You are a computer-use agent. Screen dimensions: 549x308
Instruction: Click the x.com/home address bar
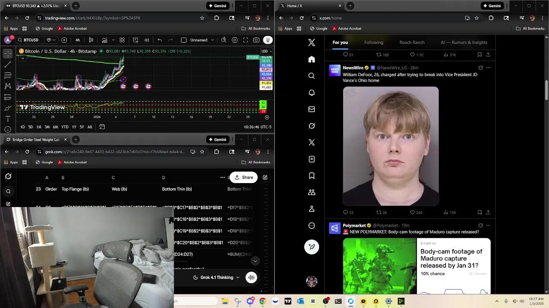click(x=388, y=18)
